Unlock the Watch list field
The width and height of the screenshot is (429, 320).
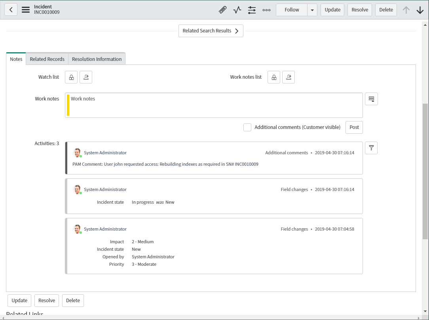pos(71,77)
